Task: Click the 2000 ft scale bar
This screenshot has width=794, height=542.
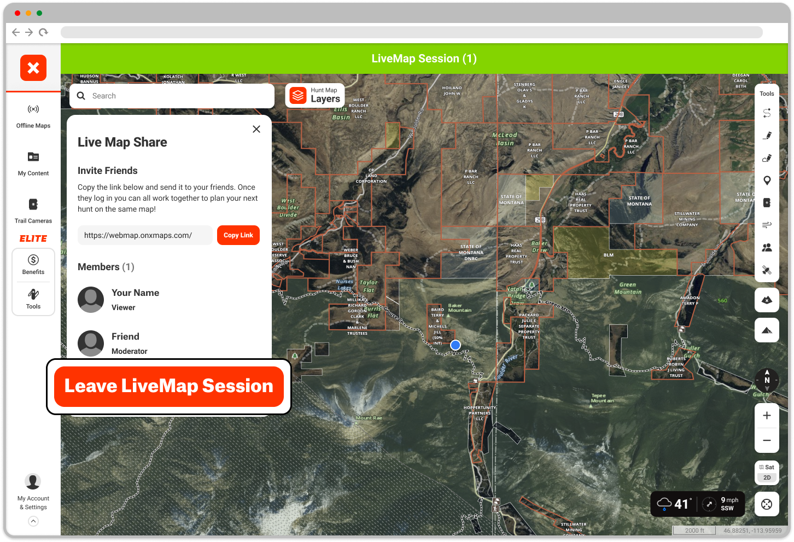Action: pyautogui.click(x=694, y=531)
